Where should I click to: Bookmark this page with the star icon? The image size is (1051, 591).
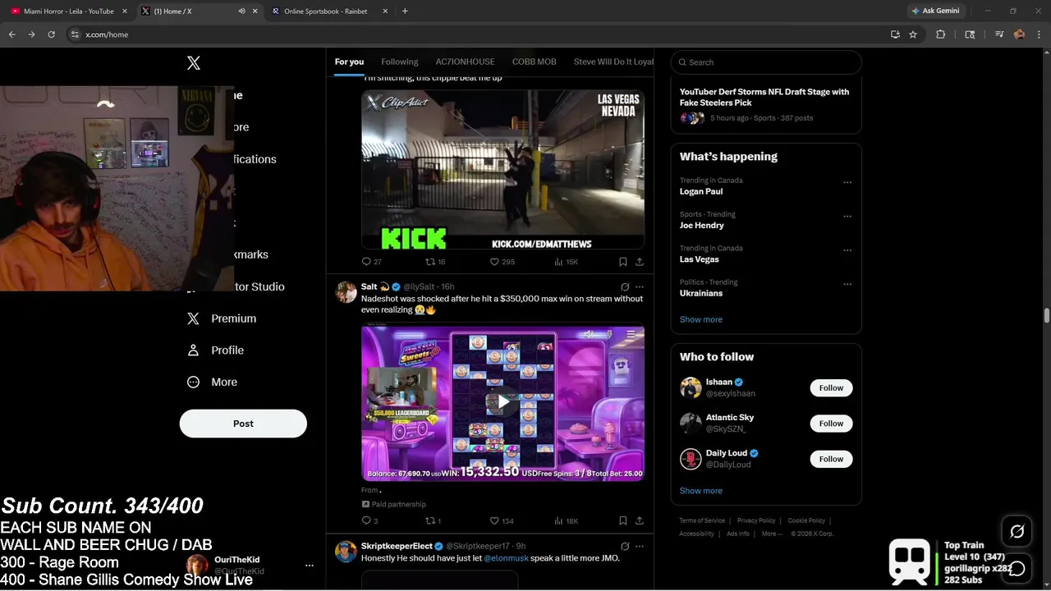[913, 34]
